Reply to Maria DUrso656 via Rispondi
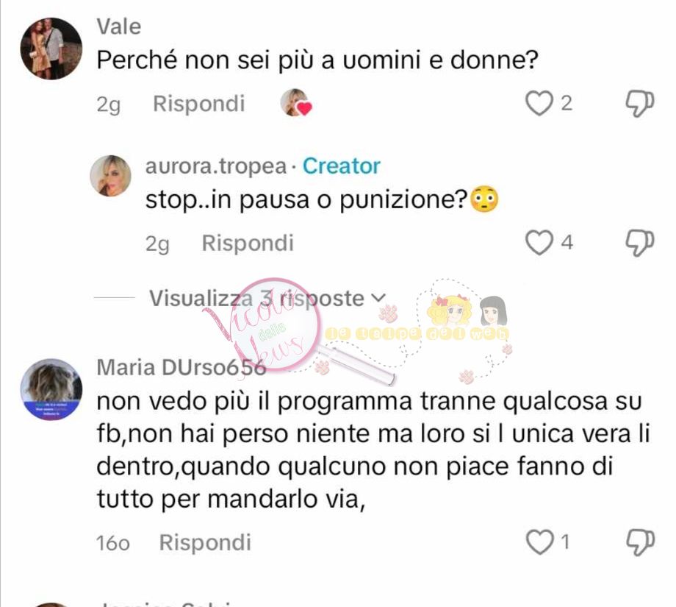The width and height of the screenshot is (676, 607). click(205, 542)
